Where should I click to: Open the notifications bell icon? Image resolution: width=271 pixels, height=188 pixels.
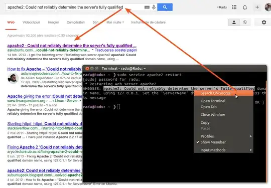click(245, 7)
